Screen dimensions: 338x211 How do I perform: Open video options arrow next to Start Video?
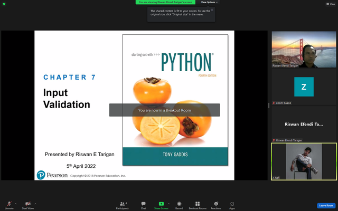(35, 204)
